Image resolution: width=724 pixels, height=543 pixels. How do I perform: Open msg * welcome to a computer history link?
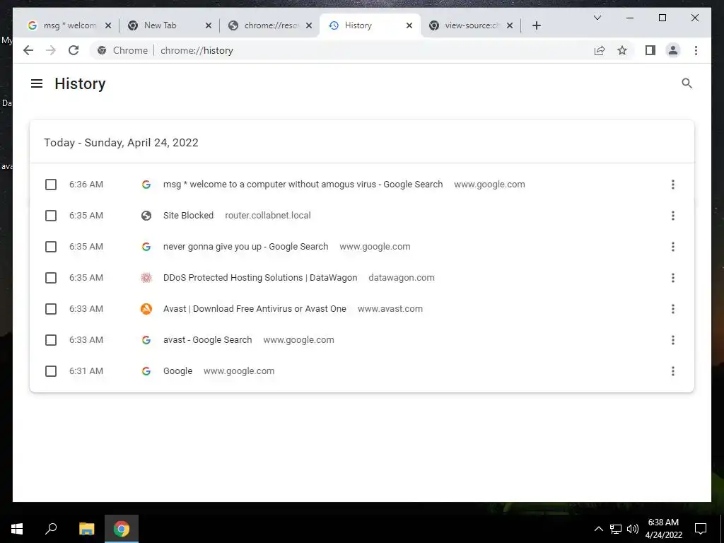pyautogui.click(x=303, y=185)
